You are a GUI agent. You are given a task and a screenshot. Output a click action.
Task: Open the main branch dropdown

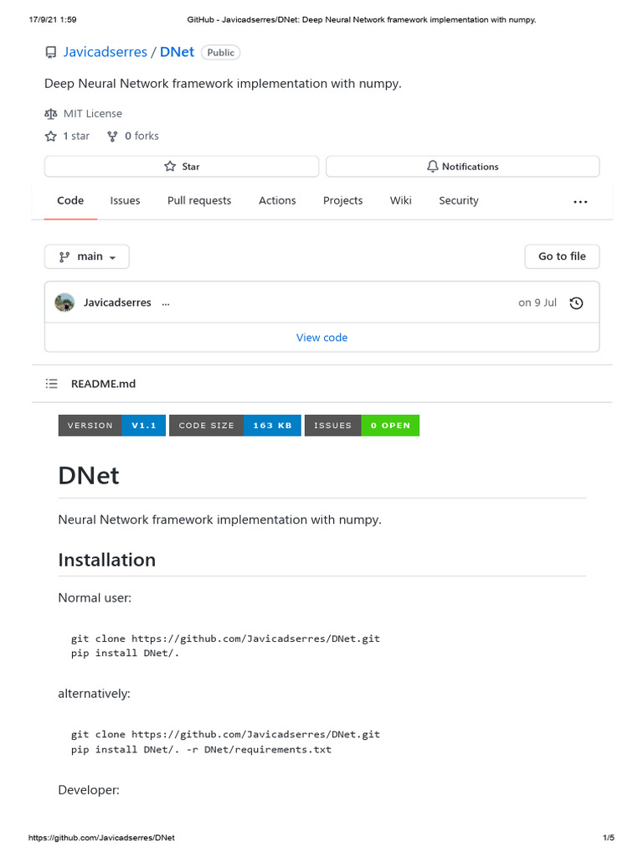click(87, 256)
